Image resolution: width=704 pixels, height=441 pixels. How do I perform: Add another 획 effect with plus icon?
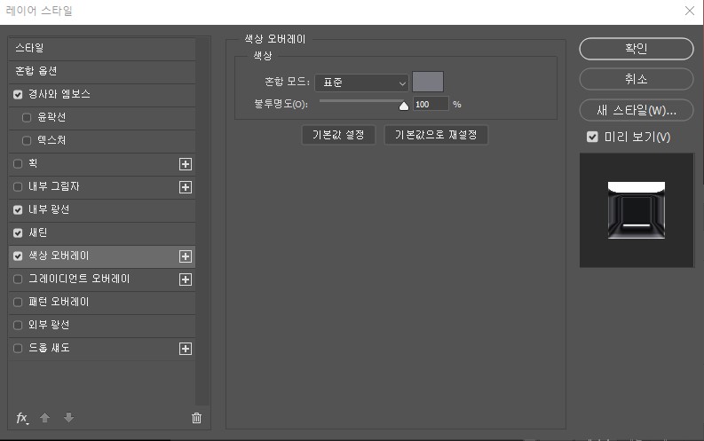(186, 164)
